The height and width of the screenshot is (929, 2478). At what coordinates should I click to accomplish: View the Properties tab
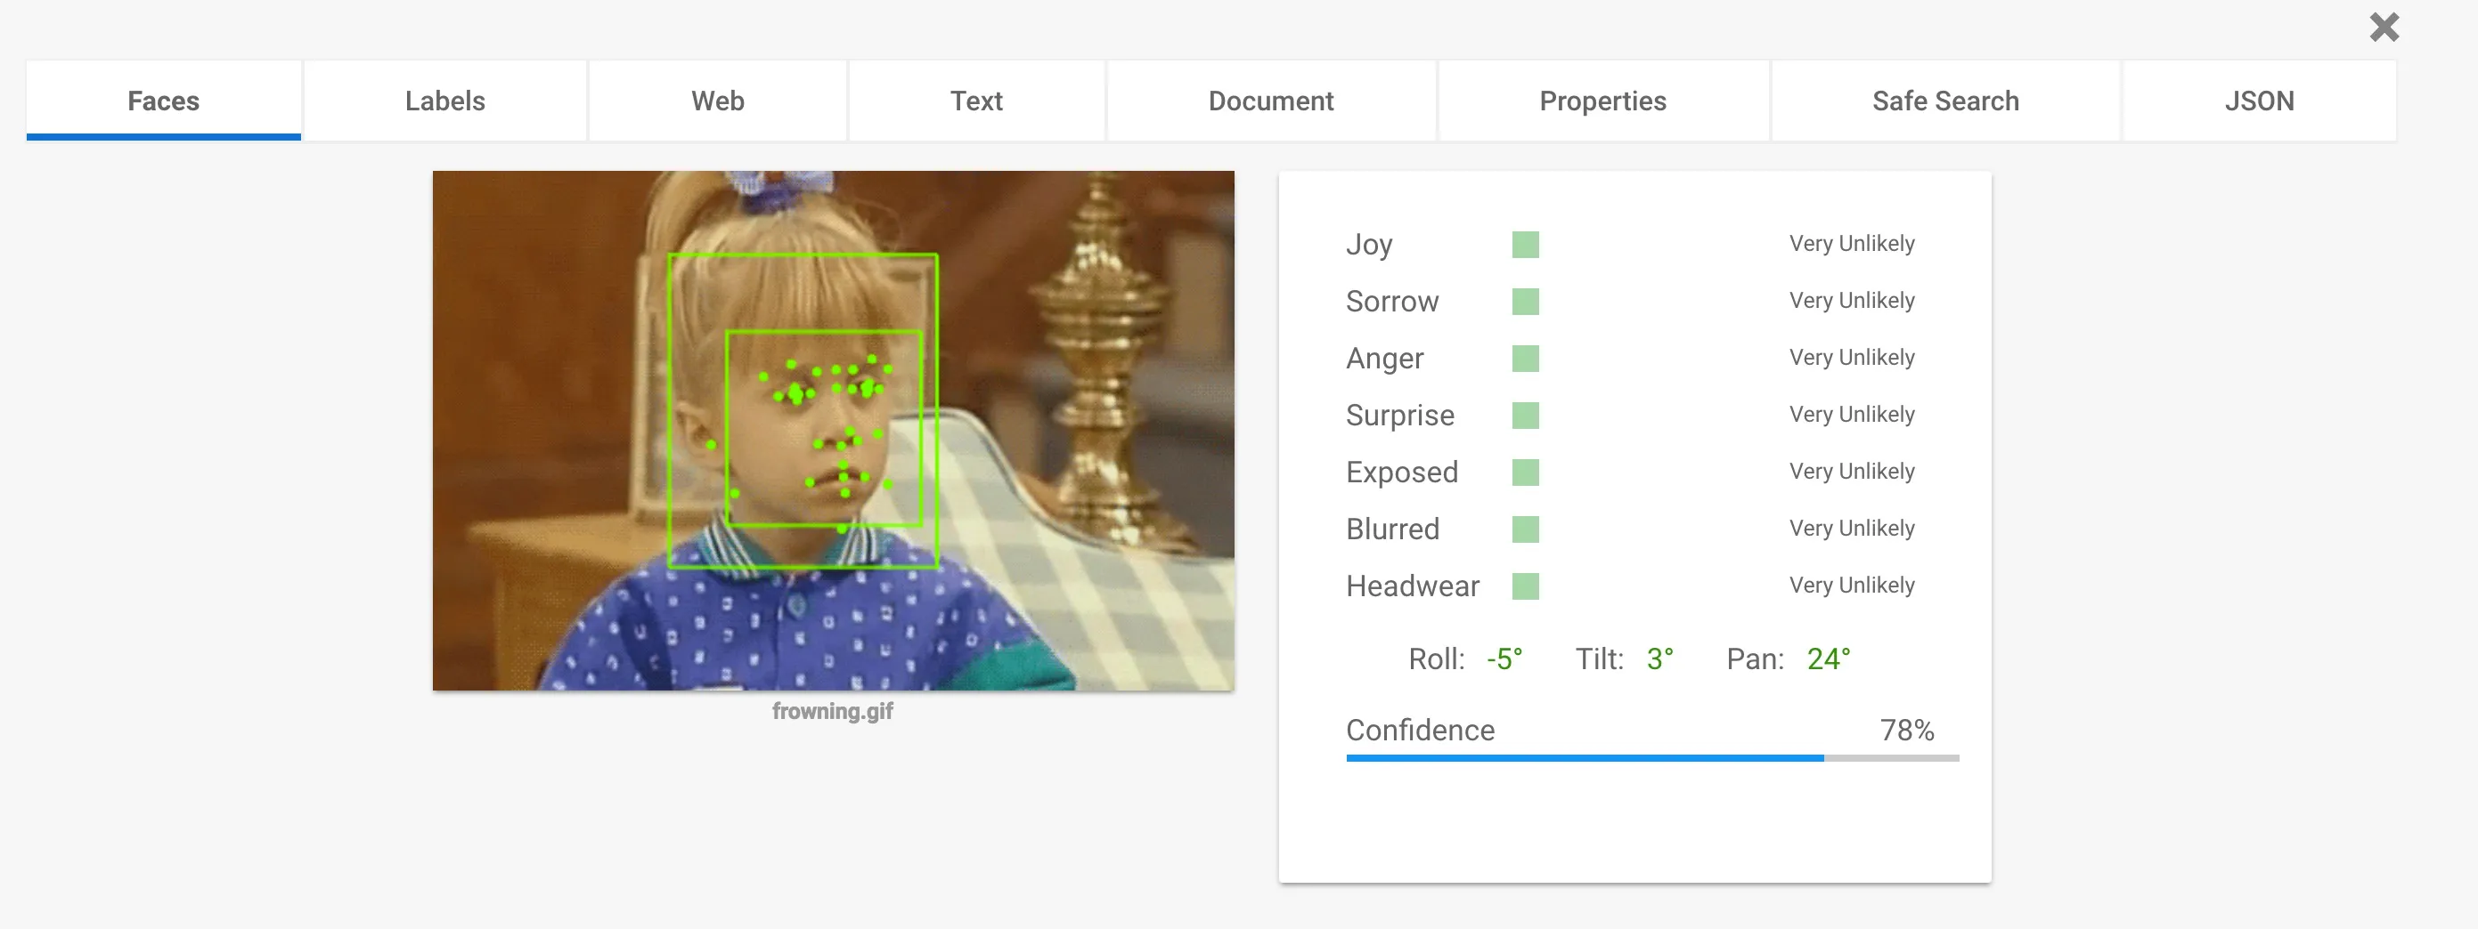[x=1602, y=101]
